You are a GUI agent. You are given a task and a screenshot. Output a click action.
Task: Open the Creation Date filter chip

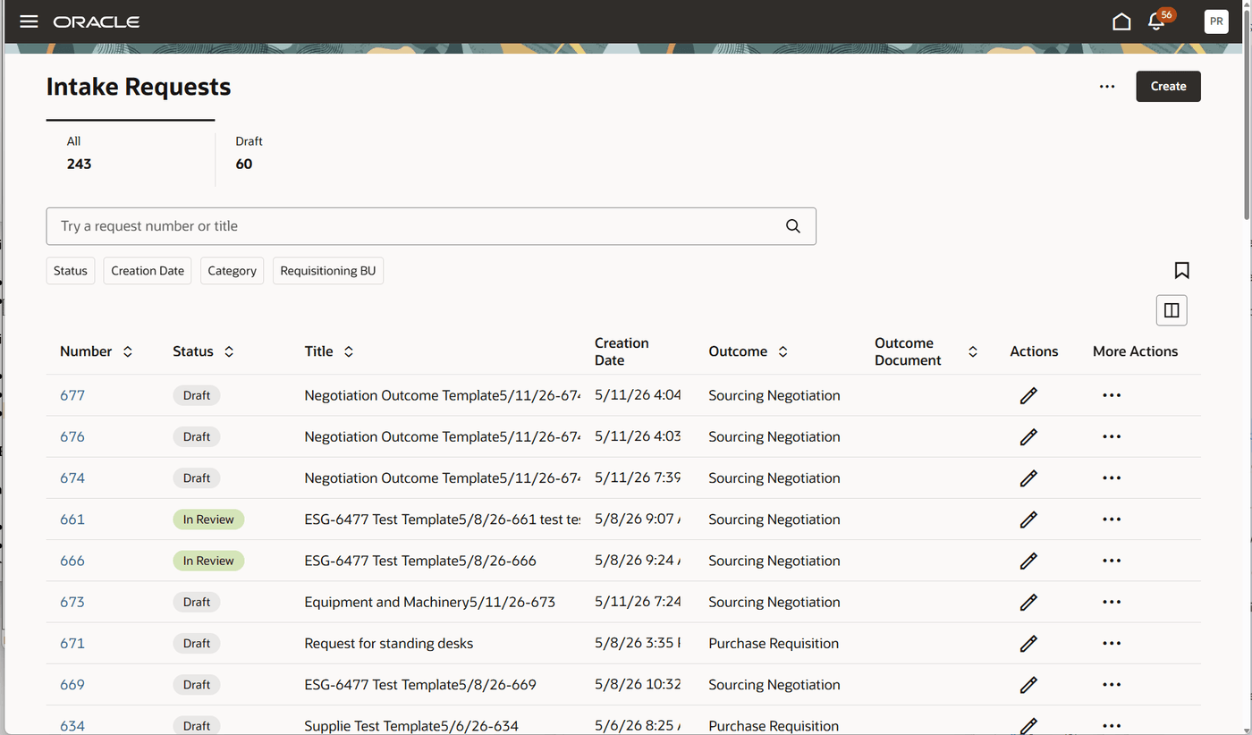click(x=148, y=271)
